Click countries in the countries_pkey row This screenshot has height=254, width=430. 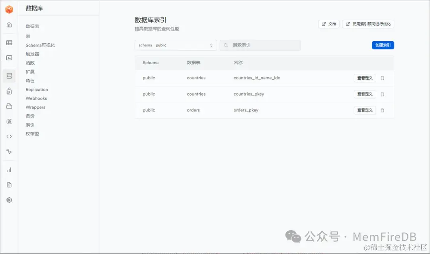[196, 94]
